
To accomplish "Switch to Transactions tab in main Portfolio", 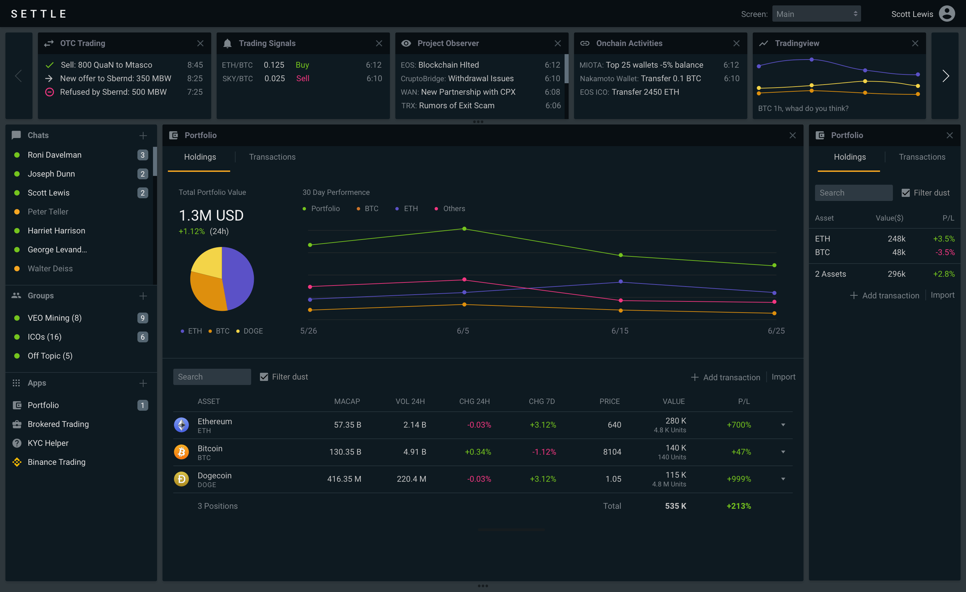I will 272,157.
